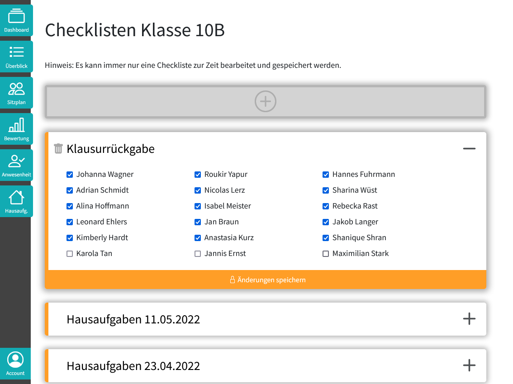Uncheck Johanna Wagner in Klausurrückgabe
The image size is (513, 384).
tap(70, 174)
